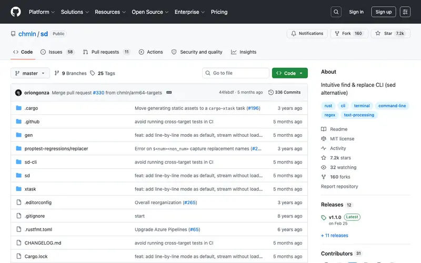Open the appearance settings icon next to Sign up
The height and width of the screenshot is (263, 421).
(x=405, y=12)
